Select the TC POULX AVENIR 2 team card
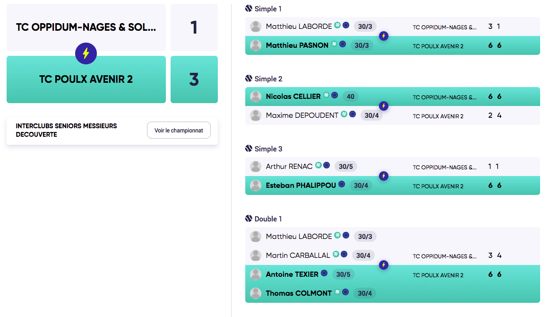This screenshot has height=317, width=551. tap(86, 79)
